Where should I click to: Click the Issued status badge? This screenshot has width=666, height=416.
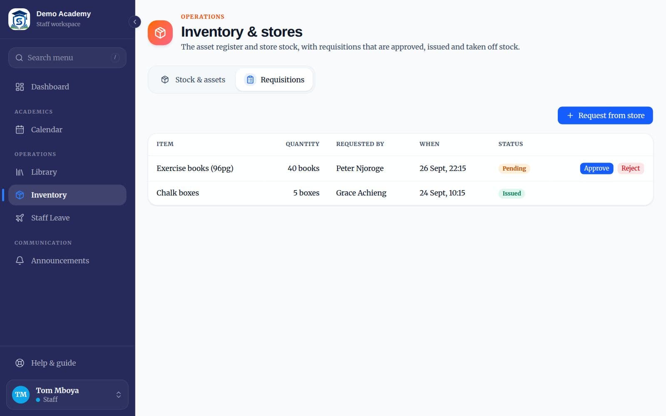pyautogui.click(x=512, y=193)
